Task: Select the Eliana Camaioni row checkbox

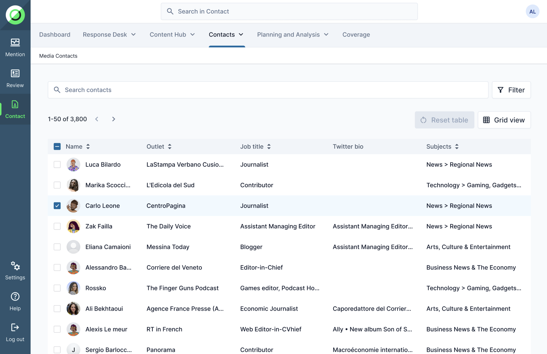Action: pyautogui.click(x=57, y=247)
